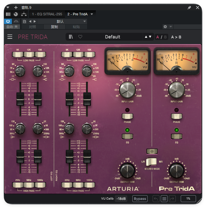Screen dimensions: 206x208
Task: Click the left VU meter
Action: tap(127, 61)
